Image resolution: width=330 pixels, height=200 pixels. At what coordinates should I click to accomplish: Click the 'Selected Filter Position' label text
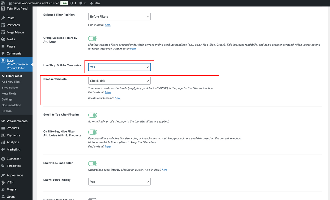[x=59, y=15]
